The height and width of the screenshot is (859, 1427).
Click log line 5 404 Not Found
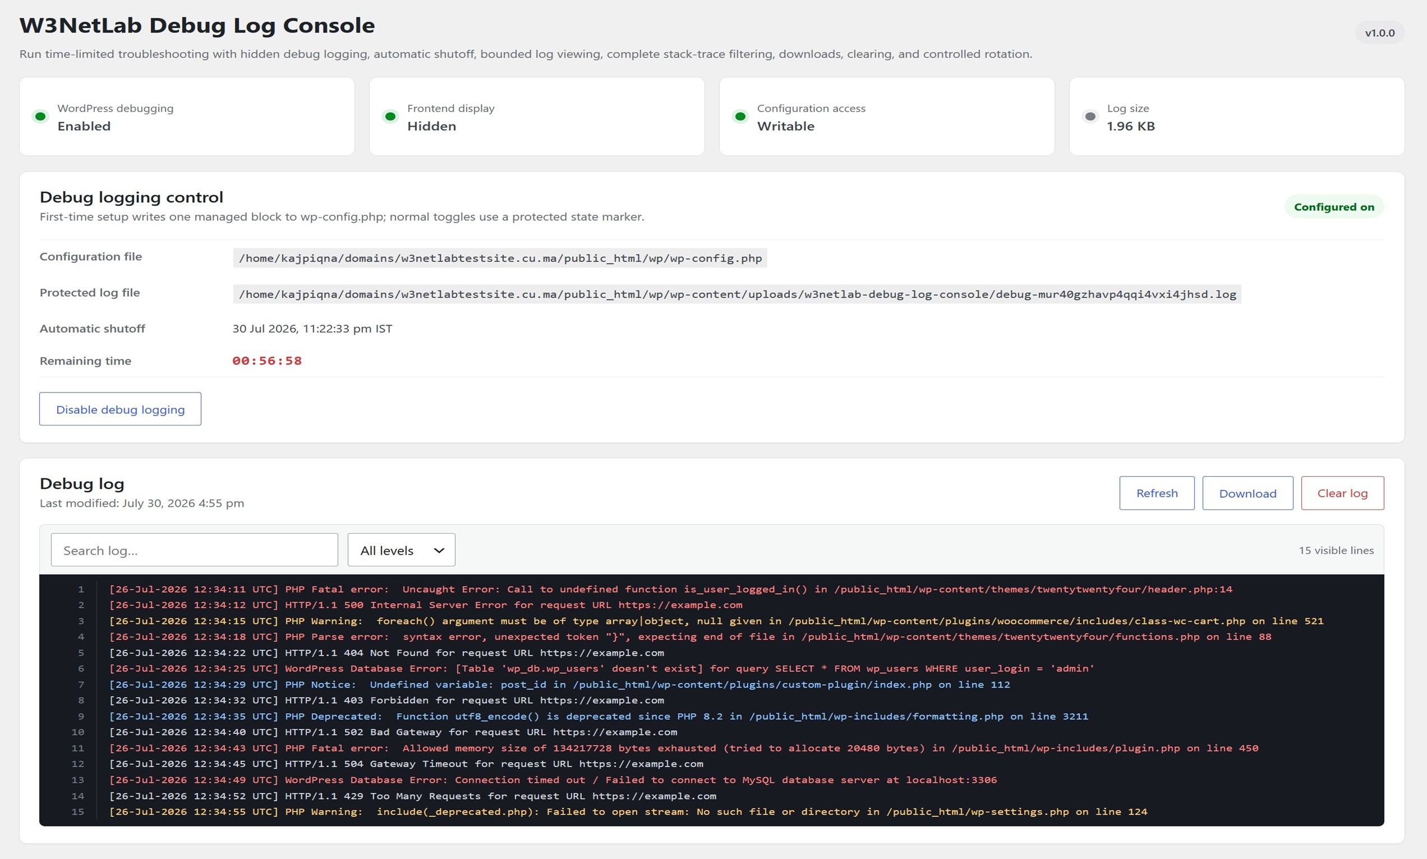386,653
